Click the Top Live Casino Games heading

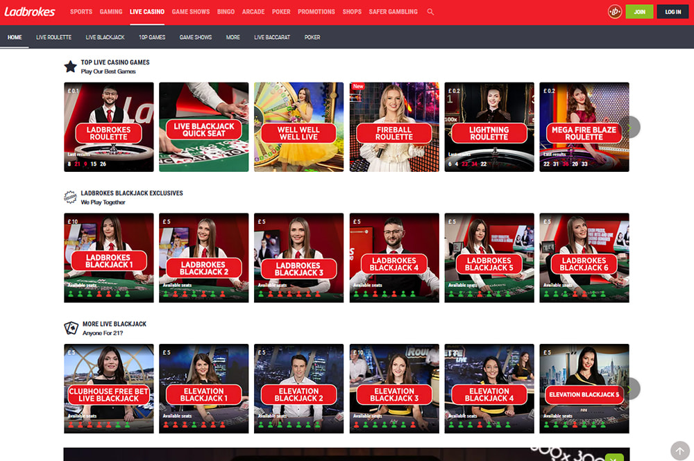tap(115, 62)
